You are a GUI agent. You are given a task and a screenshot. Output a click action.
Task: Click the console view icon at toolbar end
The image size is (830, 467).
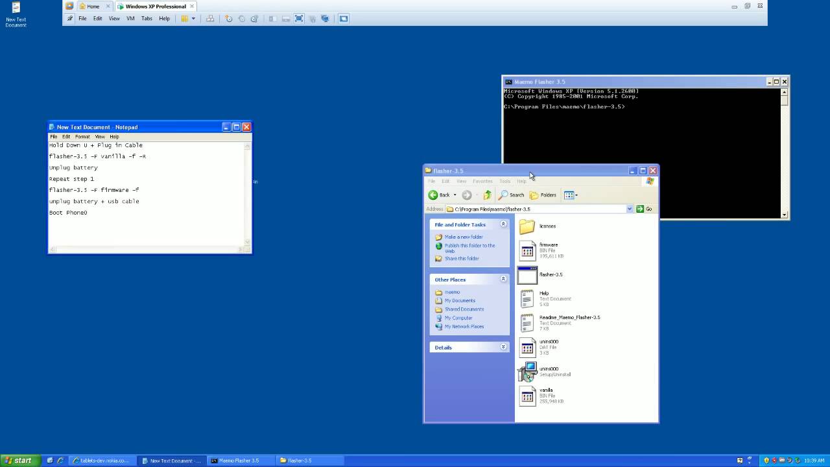344,19
